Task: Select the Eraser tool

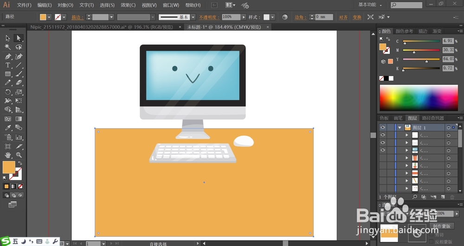Action: pyautogui.click(x=19, y=83)
